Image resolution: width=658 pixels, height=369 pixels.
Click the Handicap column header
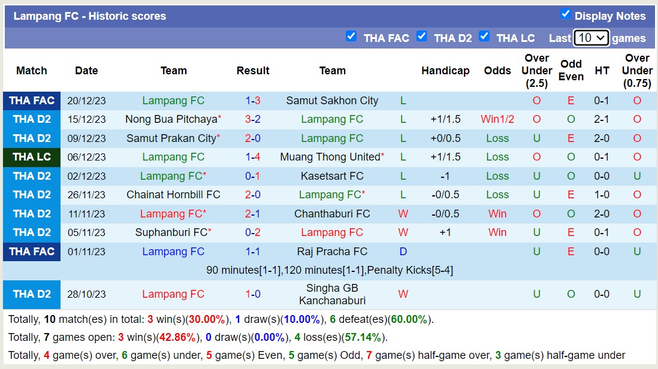[x=445, y=70]
